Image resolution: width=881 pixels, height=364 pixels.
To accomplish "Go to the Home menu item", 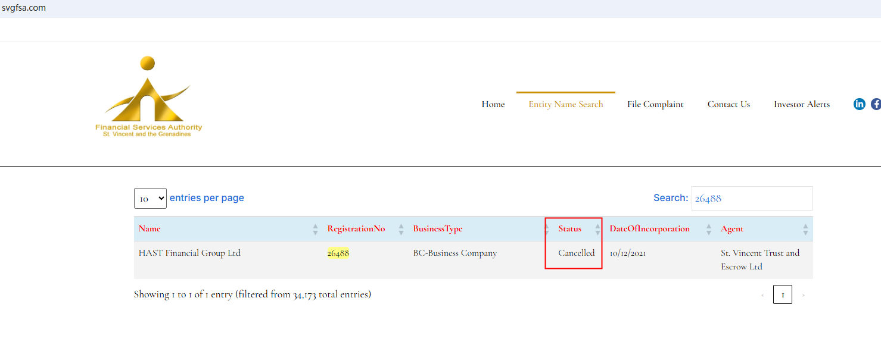I will point(493,104).
